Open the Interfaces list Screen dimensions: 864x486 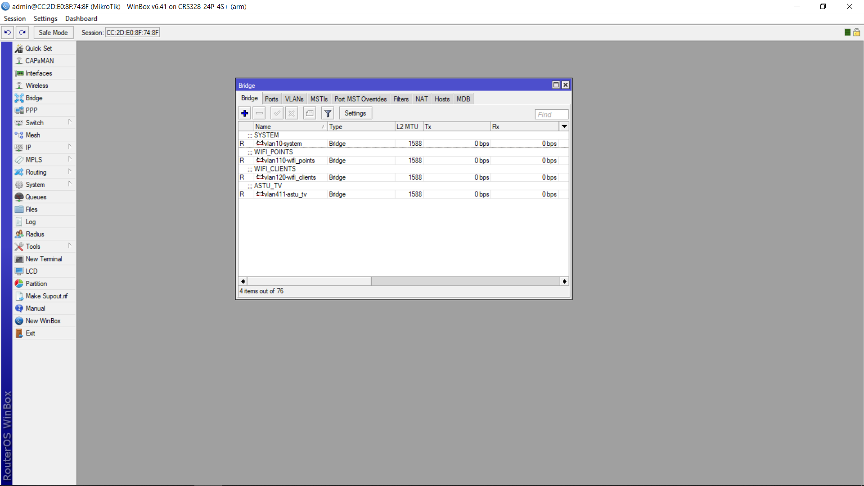click(44, 73)
